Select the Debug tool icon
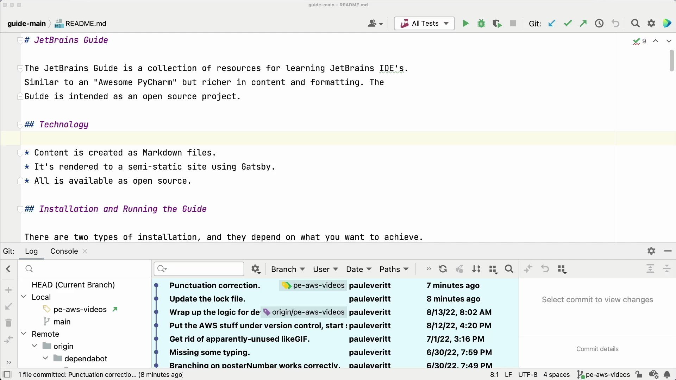Viewport: 676px width, 380px height. [481, 23]
